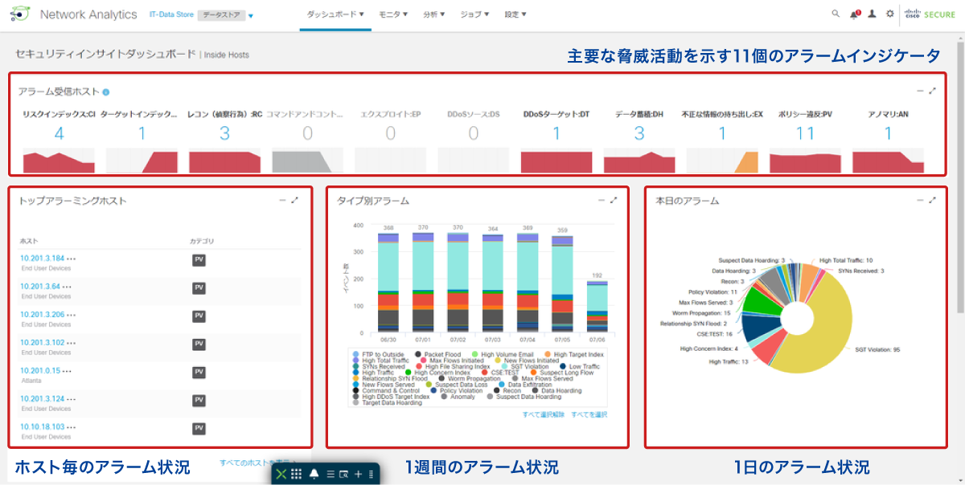
Task: Open the 設定 dropdown menu
Action: tap(515, 14)
